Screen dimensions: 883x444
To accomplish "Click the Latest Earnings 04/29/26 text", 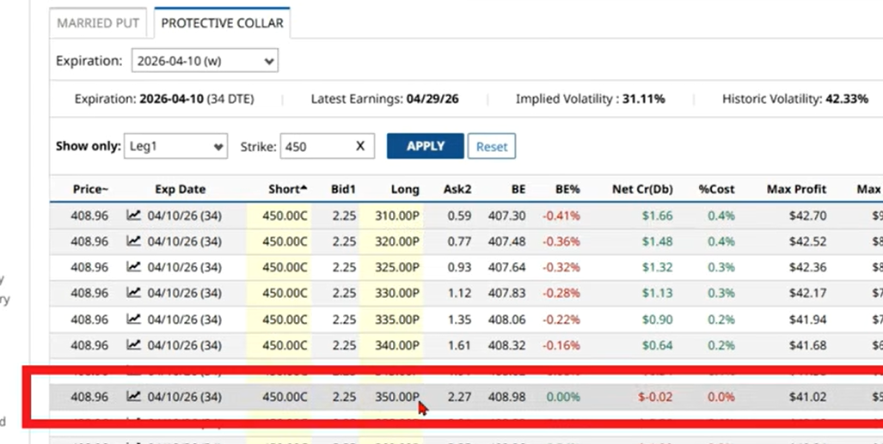I will click(x=384, y=99).
